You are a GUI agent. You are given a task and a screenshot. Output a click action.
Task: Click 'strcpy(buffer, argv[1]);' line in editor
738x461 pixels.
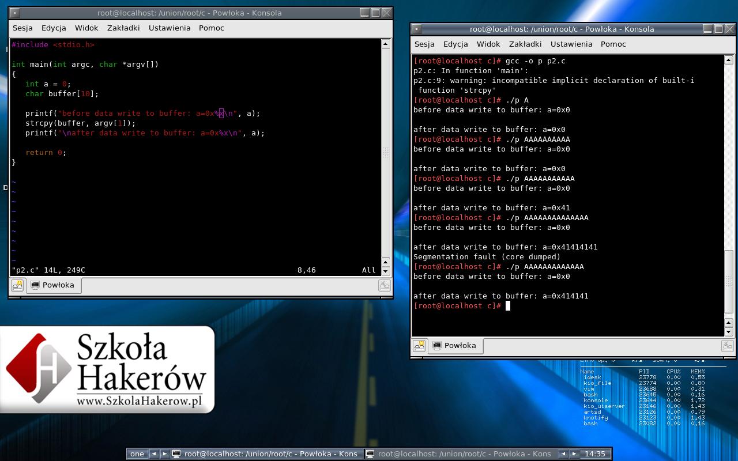point(81,123)
